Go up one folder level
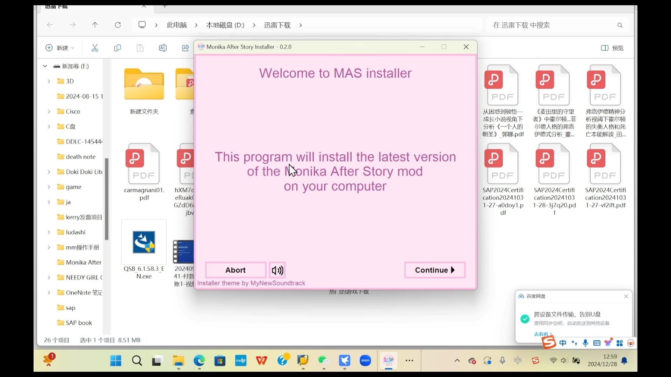The height and width of the screenshot is (377, 671). point(95,25)
